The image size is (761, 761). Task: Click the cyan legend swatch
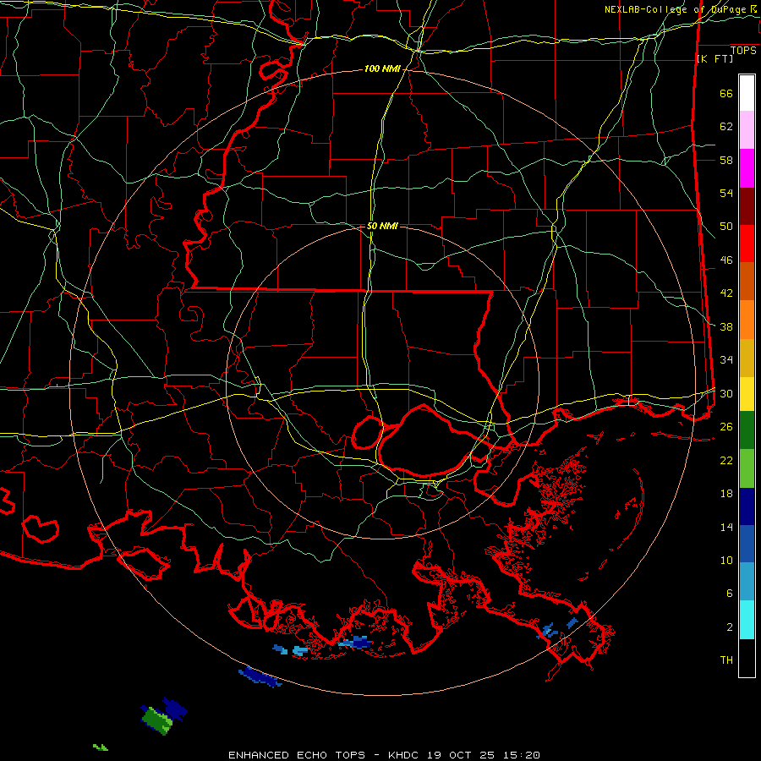pyautogui.click(x=747, y=620)
